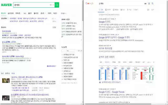The width and height of the screenshot is (168, 105).
Task: Open Google virtual keyboard icon
Action: pos(145,4)
